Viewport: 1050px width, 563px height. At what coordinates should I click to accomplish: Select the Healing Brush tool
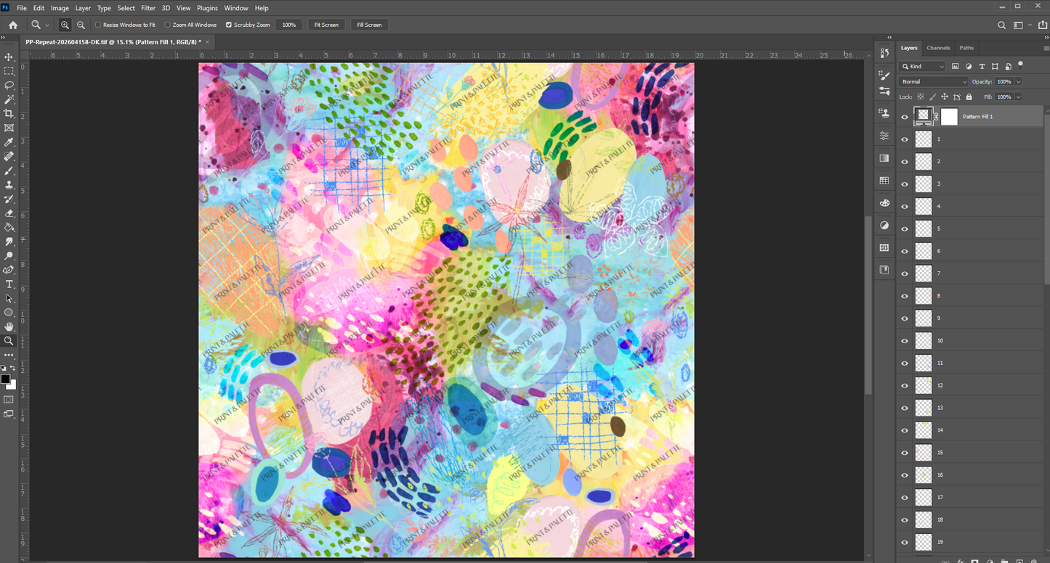(9, 156)
